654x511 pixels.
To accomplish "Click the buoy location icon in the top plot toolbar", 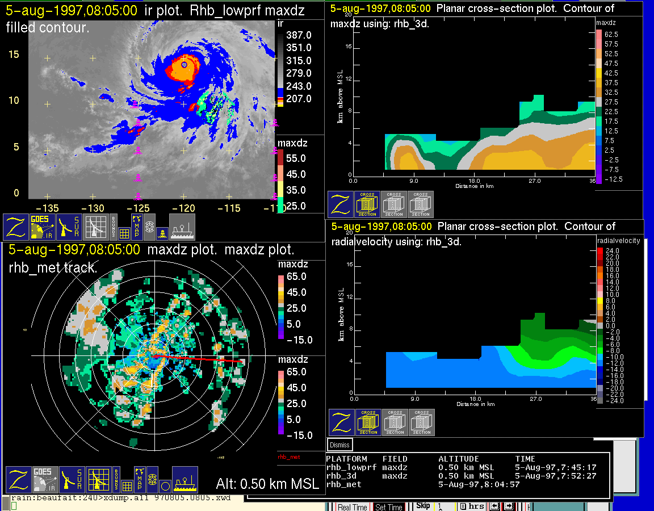I will click(162, 232).
